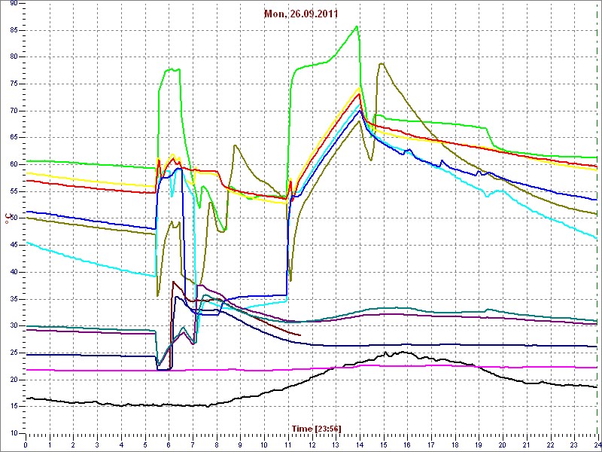Click the 70 value on temperature axis
The height and width of the screenshot is (452, 602).
pyautogui.click(x=14, y=111)
